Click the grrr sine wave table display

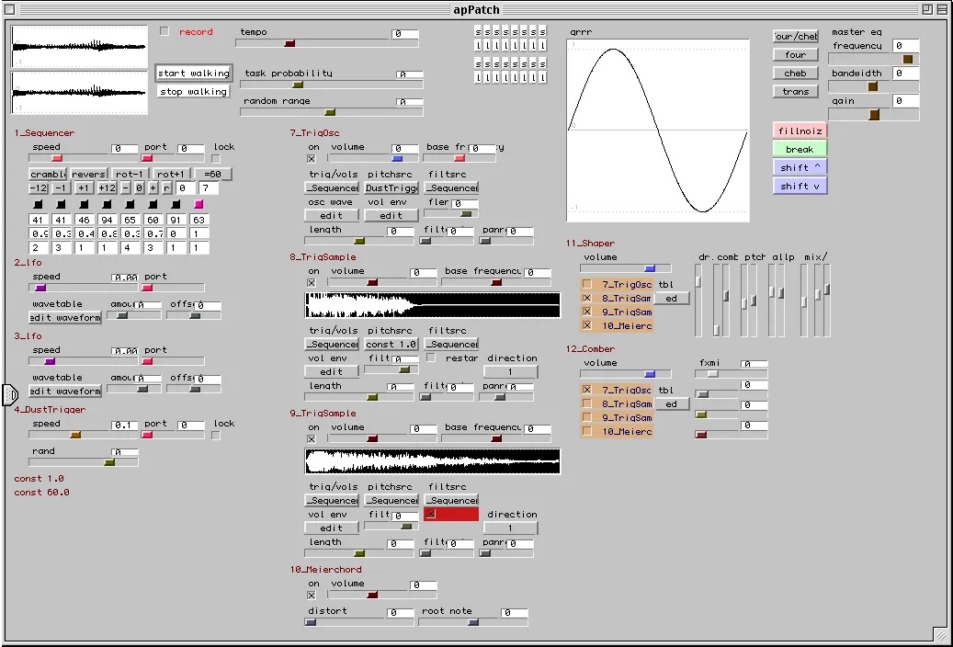pyautogui.click(x=658, y=130)
